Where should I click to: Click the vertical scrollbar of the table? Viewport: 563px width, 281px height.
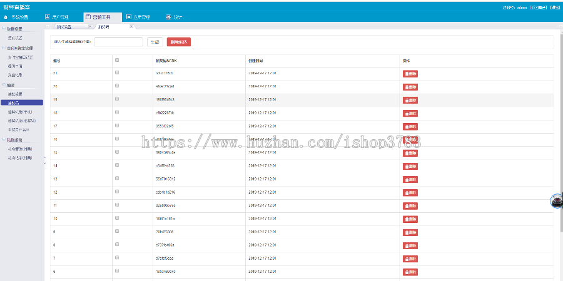point(561,132)
